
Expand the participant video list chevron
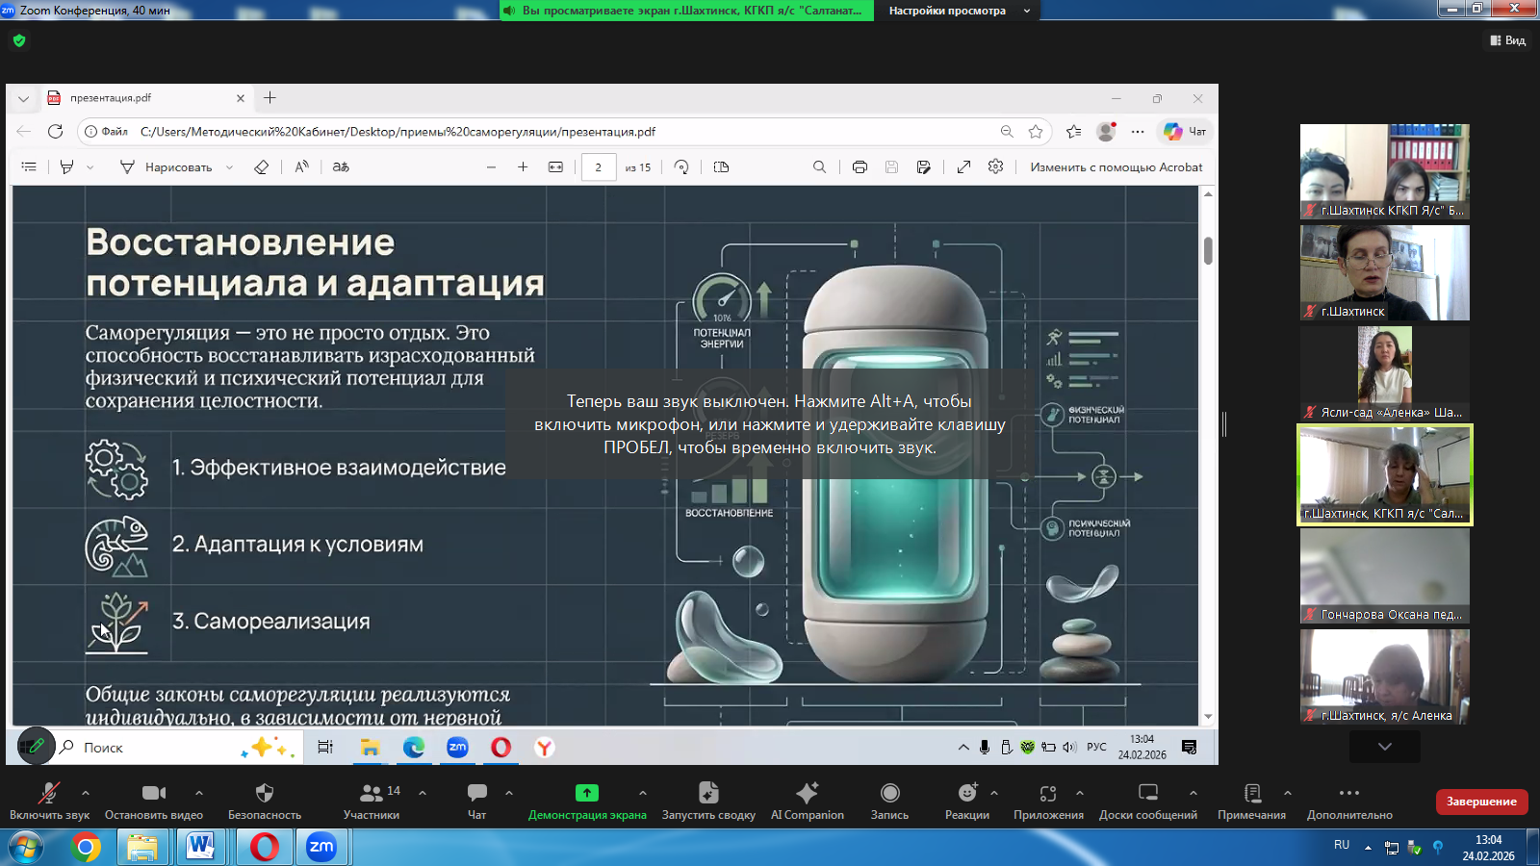click(x=1384, y=747)
